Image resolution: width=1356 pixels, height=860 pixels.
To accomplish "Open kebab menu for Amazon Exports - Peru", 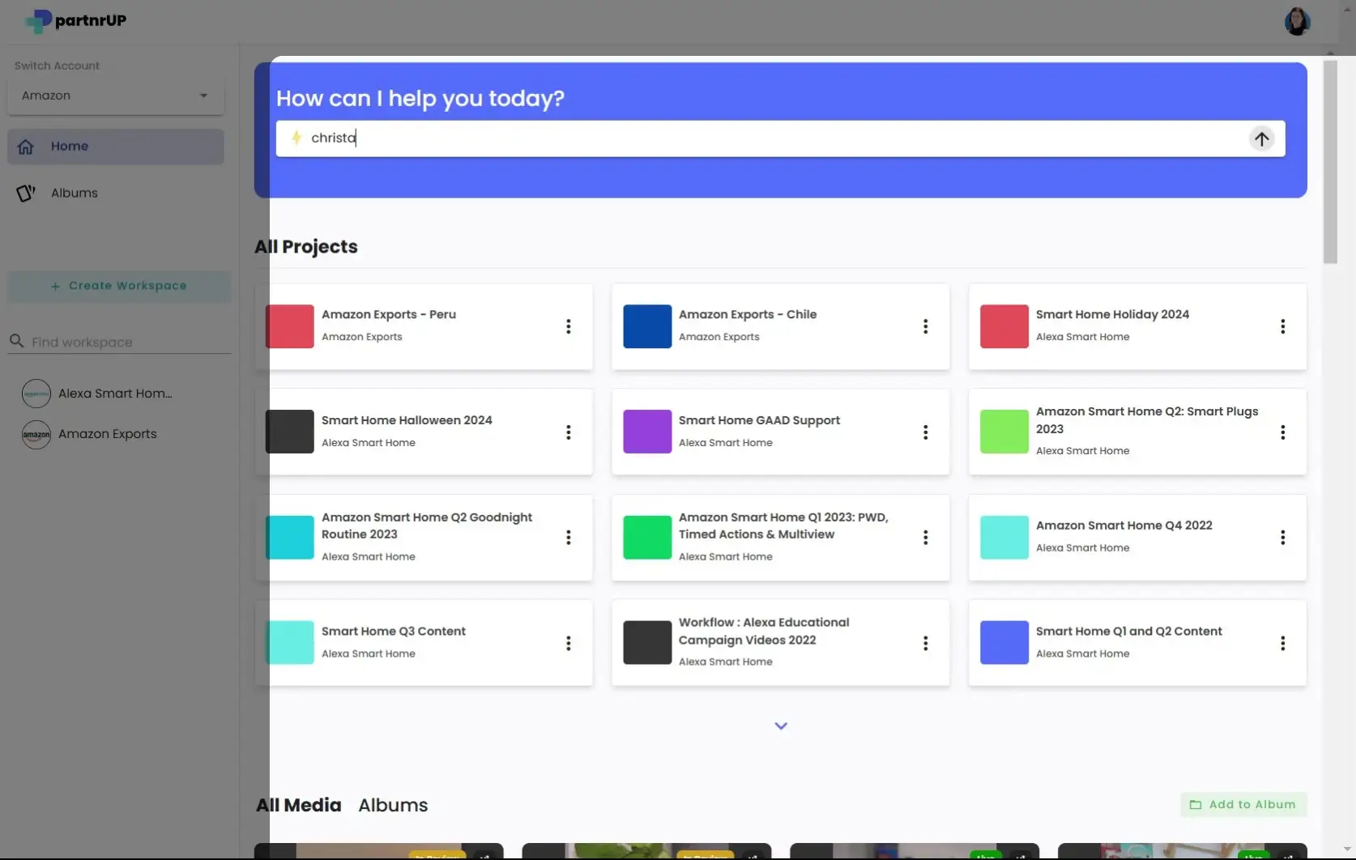I will point(569,326).
